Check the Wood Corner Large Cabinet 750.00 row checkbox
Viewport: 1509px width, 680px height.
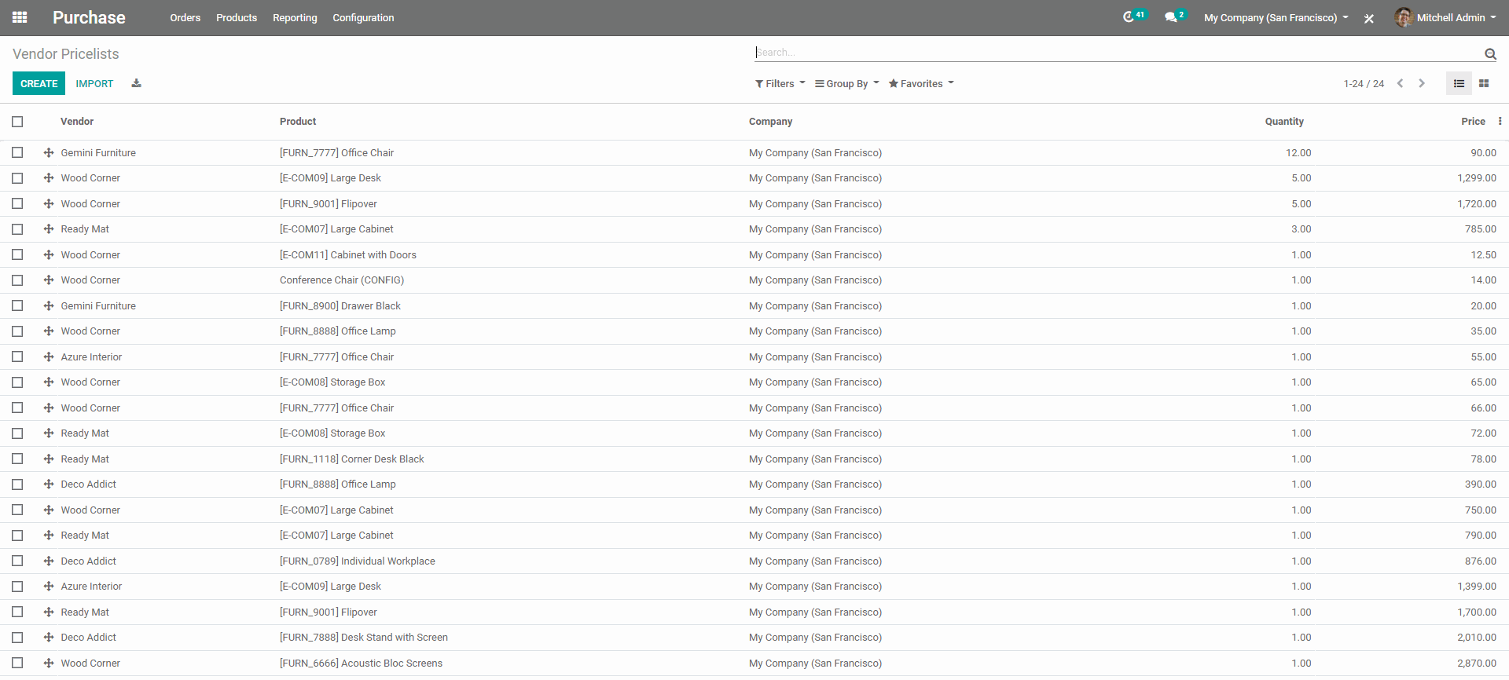(x=17, y=510)
